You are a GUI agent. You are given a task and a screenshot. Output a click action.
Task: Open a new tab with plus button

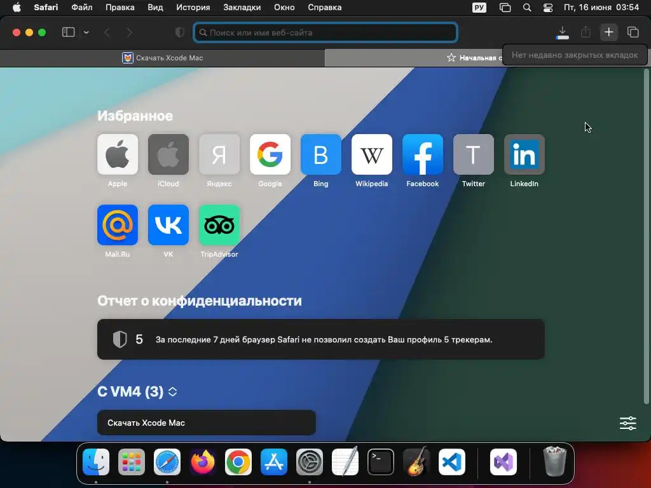[x=608, y=32]
